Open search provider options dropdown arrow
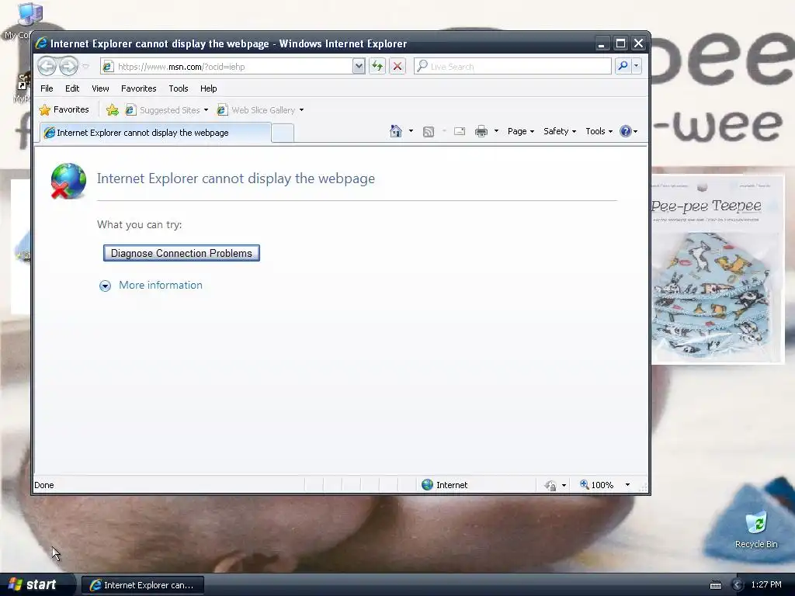The height and width of the screenshot is (596, 795). pyautogui.click(x=636, y=67)
